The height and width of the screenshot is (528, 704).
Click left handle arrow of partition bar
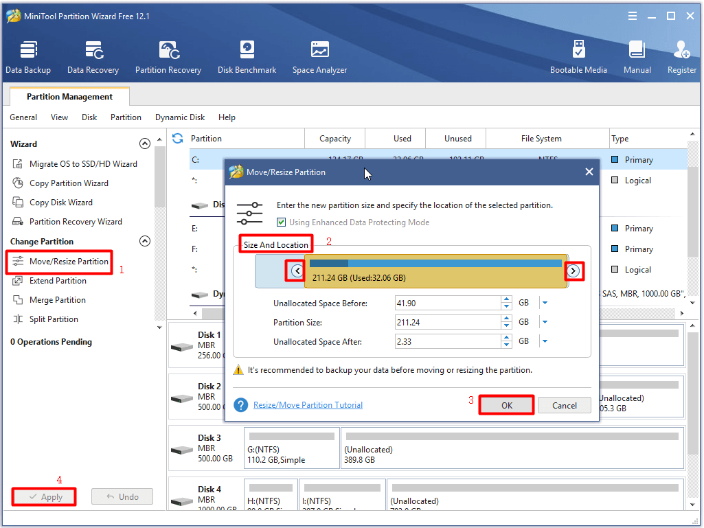coord(297,271)
